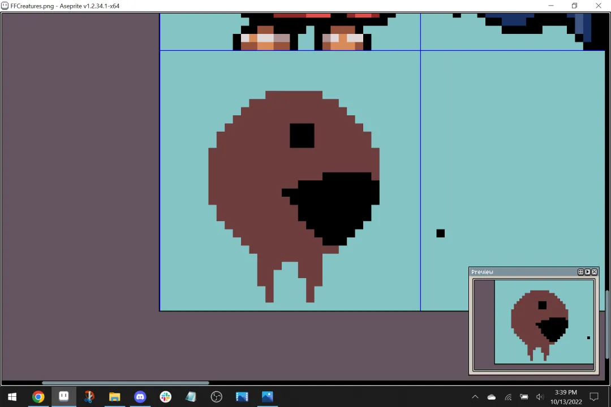The width and height of the screenshot is (611, 407).
Task: Click the creature's black mouth on canvas
Action: [334, 205]
